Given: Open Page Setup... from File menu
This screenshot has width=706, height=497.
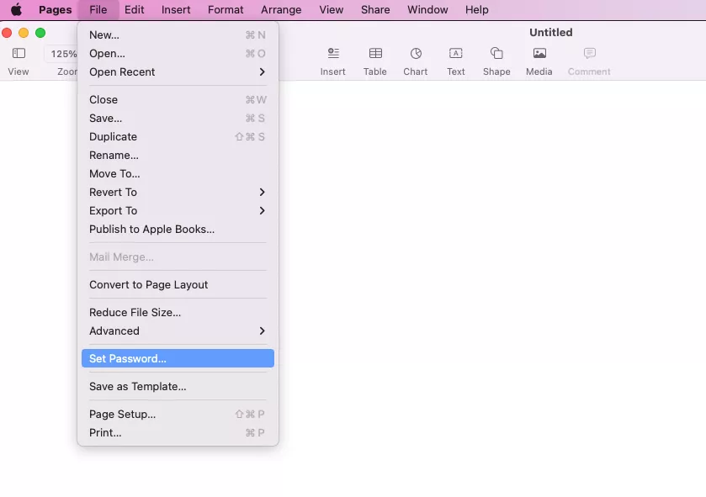Looking at the screenshot, I should (178, 414).
